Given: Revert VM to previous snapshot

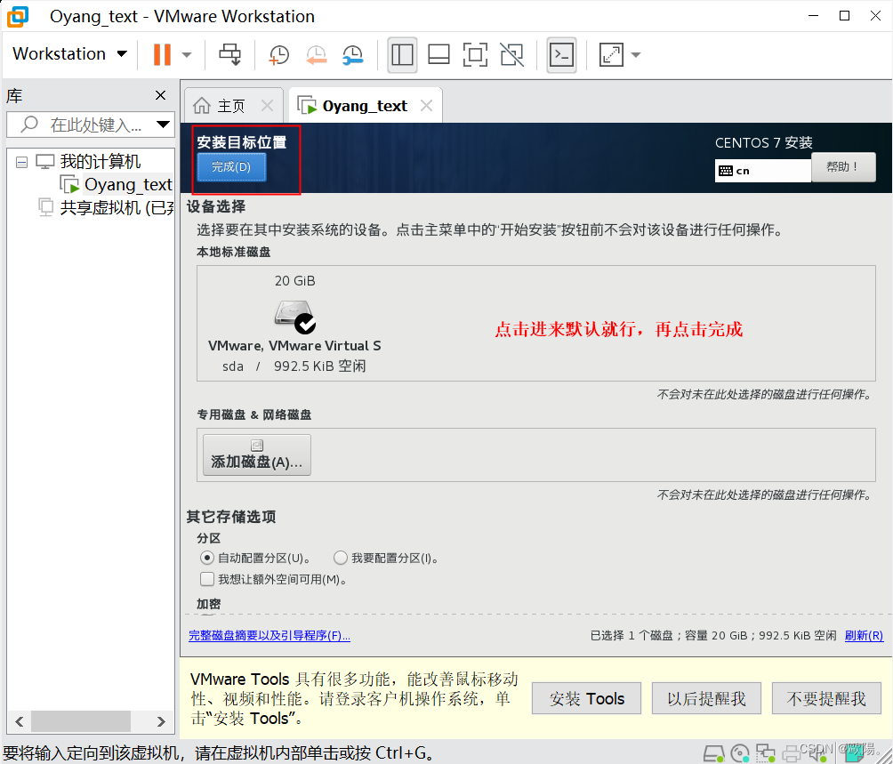Looking at the screenshot, I should [x=316, y=54].
